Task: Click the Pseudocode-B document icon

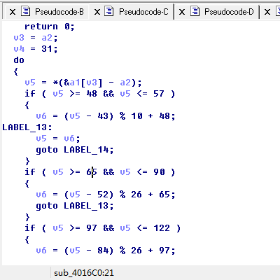Action: point(26,11)
